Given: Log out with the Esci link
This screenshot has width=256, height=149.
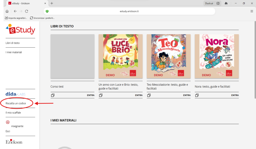Looking at the screenshot, I should click(8, 131).
